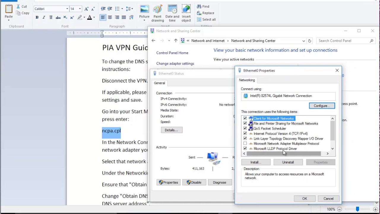Toggle Italic formatting
The height and width of the screenshot is (214, 380).
44,18
